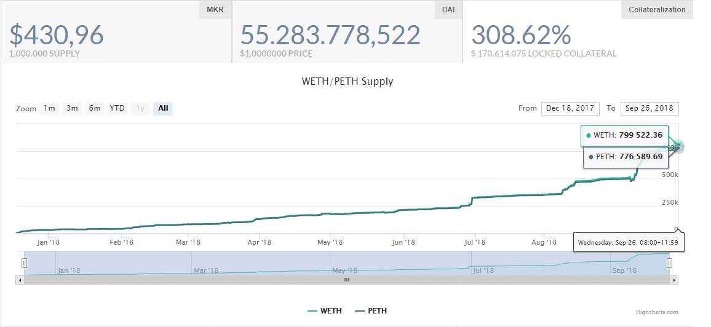Click the WETH/PETH Supply chart title
The image size is (711, 327).
pyautogui.click(x=348, y=82)
